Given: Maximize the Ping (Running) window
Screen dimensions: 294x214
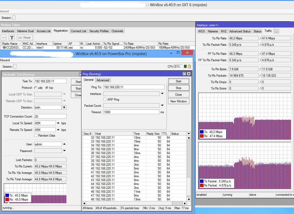Looking at the screenshot, I should [x=184, y=74].
